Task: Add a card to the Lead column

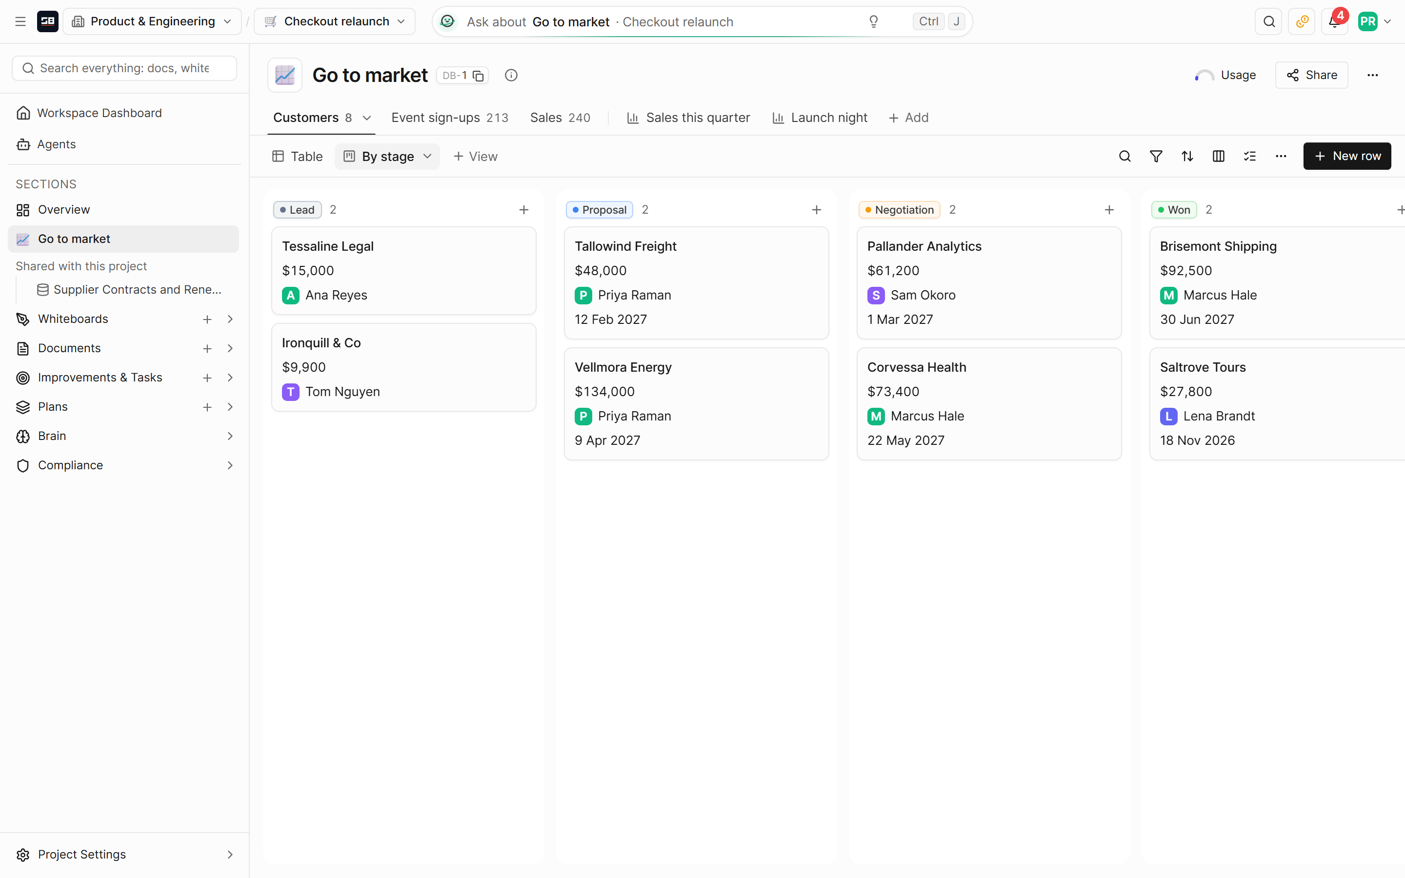Action: (x=523, y=210)
